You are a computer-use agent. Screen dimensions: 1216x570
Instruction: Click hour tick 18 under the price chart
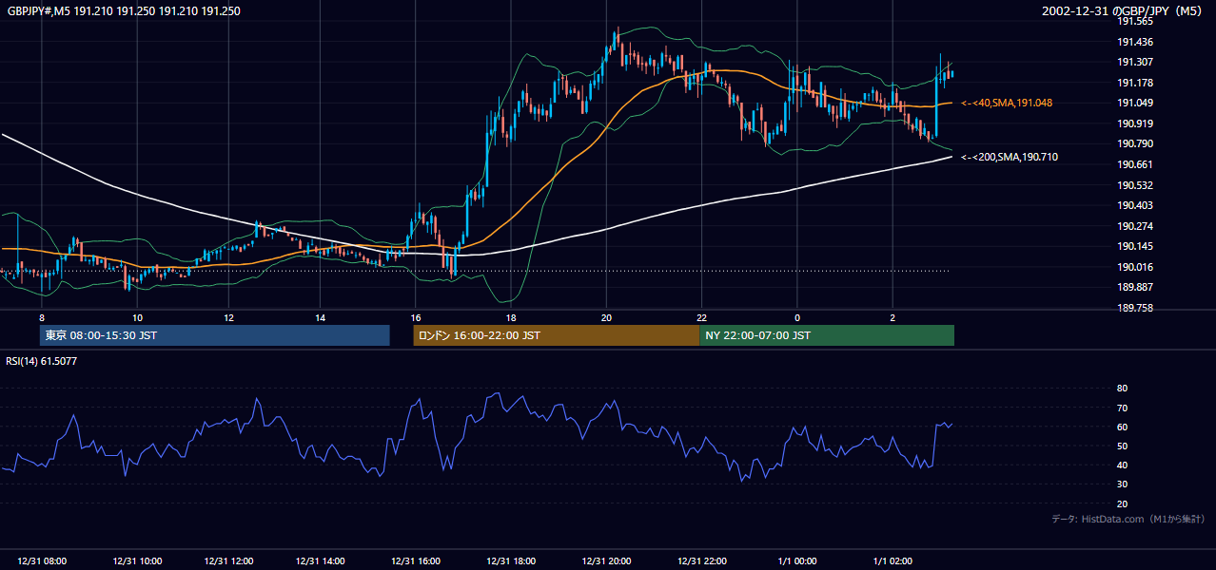pos(511,317)
